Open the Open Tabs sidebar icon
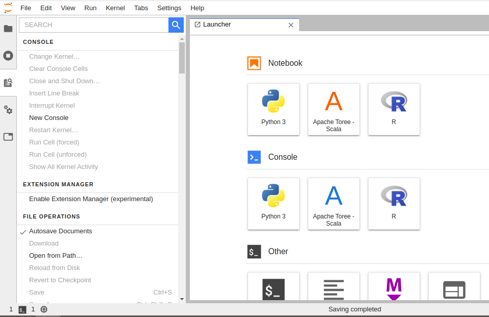 point(8,137)
